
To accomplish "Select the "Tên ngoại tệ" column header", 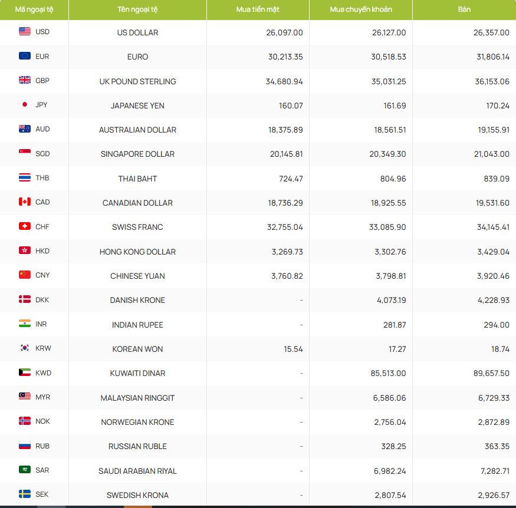I will (x=137, y=9).
